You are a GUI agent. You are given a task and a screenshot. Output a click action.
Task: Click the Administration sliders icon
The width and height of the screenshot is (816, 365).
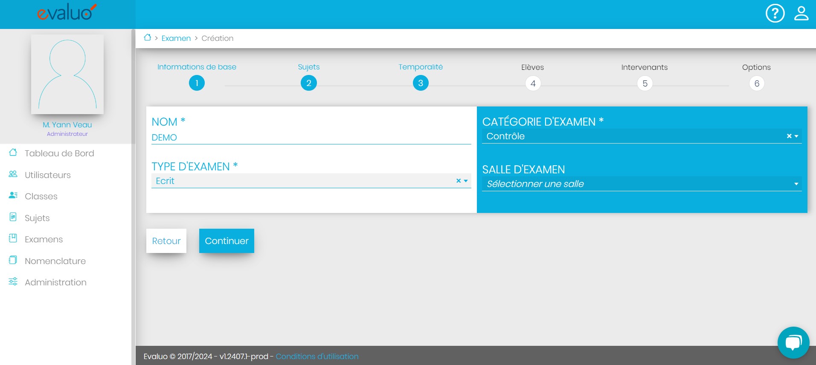pyautogui.click(x=13, y=282)
